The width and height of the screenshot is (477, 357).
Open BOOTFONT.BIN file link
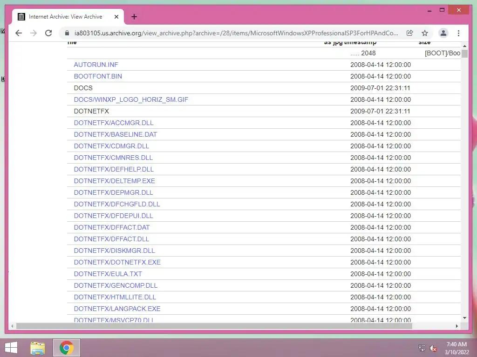pos(98,76)
